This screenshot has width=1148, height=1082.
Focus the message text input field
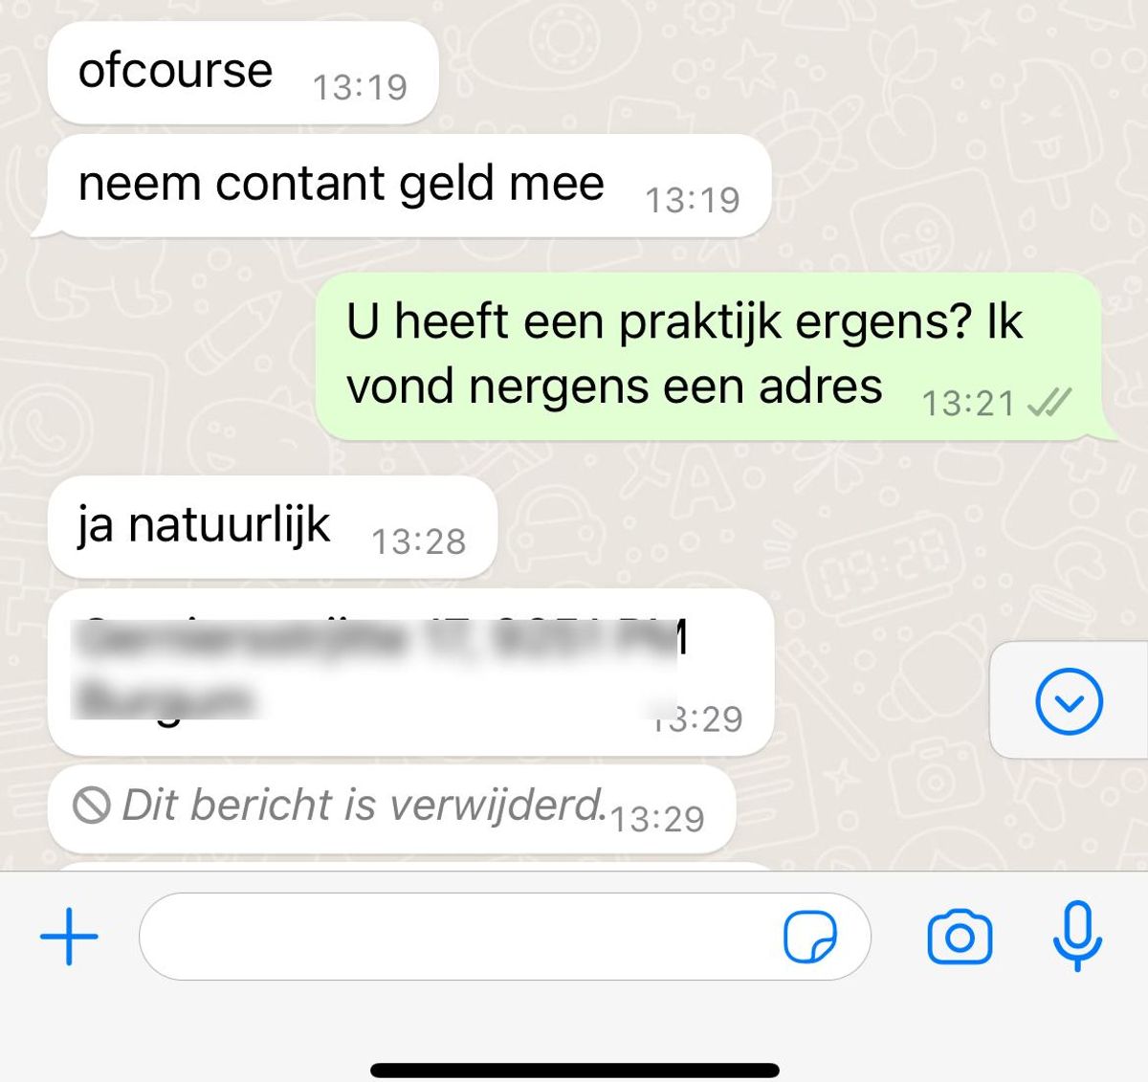point(505,937)
